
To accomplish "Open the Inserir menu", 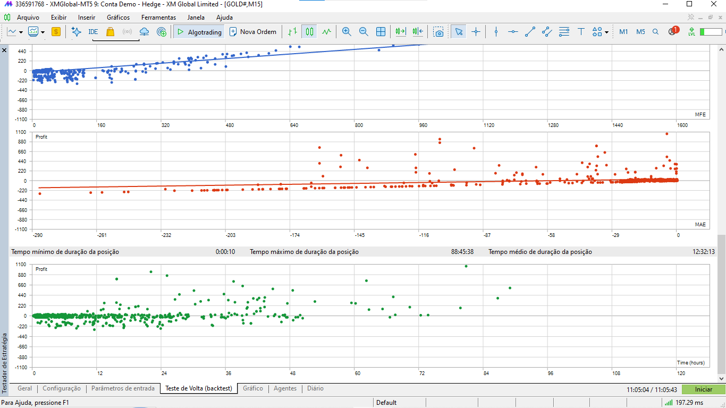I will point(87,18).
